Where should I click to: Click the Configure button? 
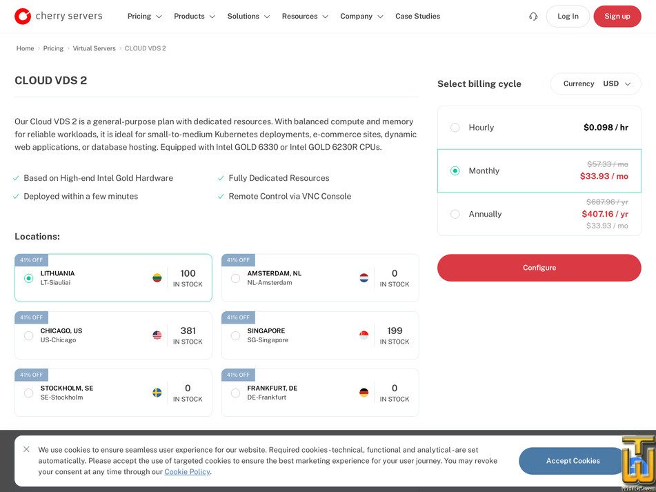click(x=539, y=268)
